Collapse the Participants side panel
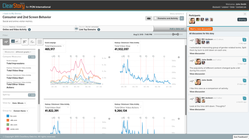This screenshot has height=139, width=249. (x=245, y=14)
